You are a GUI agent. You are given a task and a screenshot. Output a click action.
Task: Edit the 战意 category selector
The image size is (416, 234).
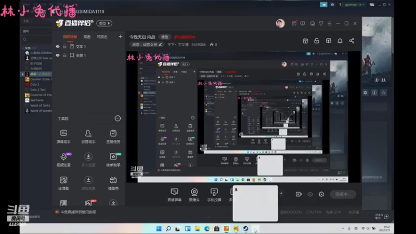pos(147,45)
